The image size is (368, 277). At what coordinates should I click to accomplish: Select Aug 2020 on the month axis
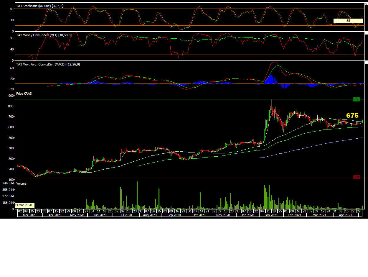coord(150,215)
